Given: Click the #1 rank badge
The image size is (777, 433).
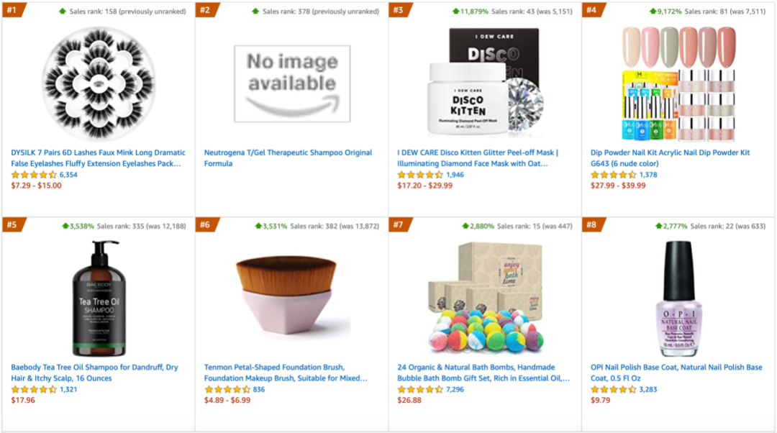Looking at the screenshot, I should click(x=12, y=10).
